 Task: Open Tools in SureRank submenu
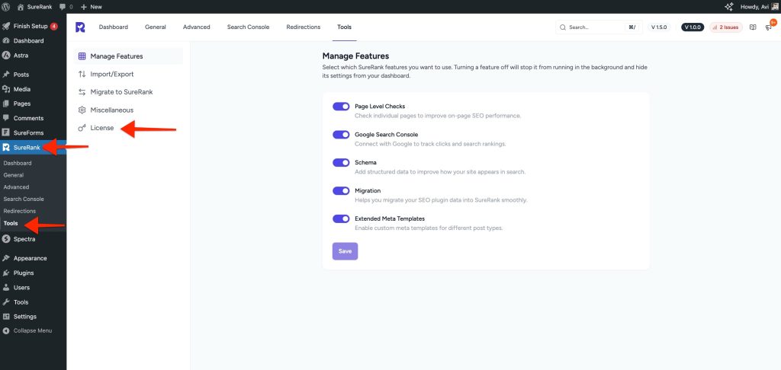click(11, 223)
